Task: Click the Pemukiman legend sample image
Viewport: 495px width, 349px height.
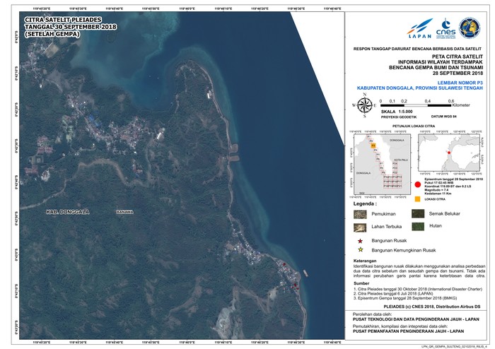Action: 360,213
